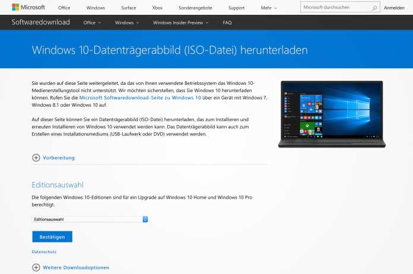Focus the Microsoft durchsuchen search field
This screenshot has height=274, width=413.
(x=335, y=8)
